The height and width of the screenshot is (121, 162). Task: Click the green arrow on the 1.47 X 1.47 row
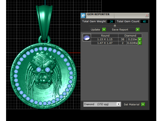[140, 43]
